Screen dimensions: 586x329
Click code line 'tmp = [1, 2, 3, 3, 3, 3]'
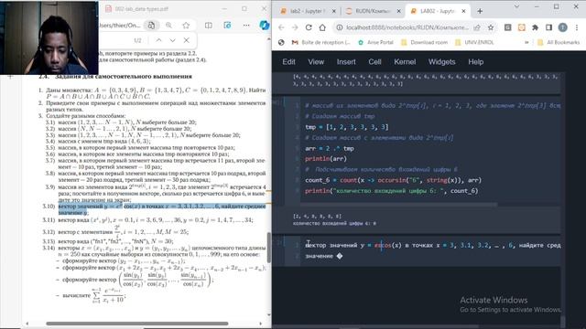click(x=347, y=127)
